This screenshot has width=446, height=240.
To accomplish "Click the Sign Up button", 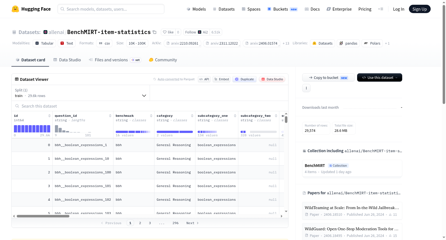I will point(420,9).
